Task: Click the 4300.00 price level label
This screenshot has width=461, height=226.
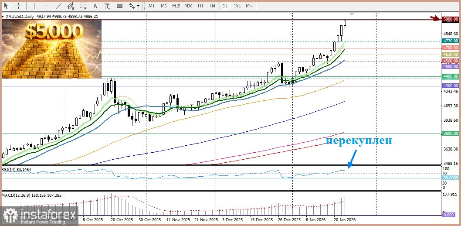Action: [451, 86]
